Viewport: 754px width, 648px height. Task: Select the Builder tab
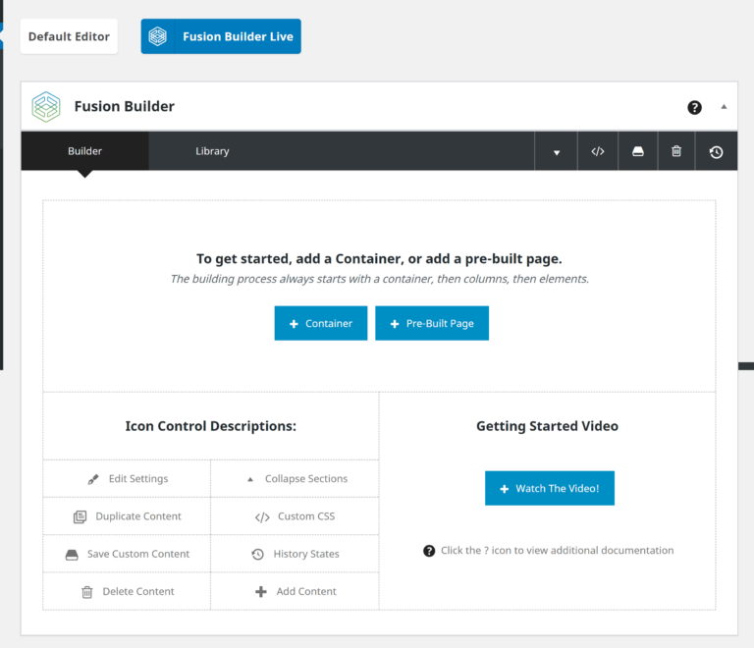(84, 151)
